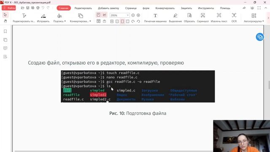Click the crown premium icon
The image size is (270, 152).
pos(252,8)
